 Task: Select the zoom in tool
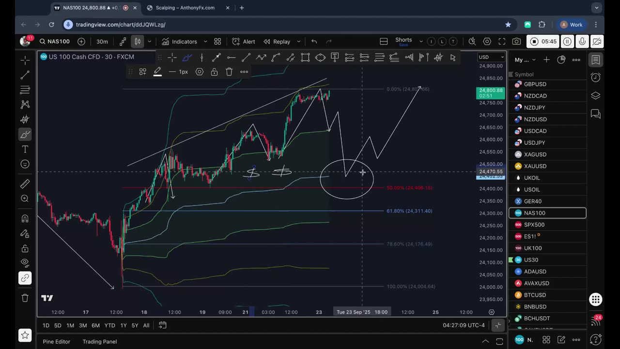pos(25,198)
